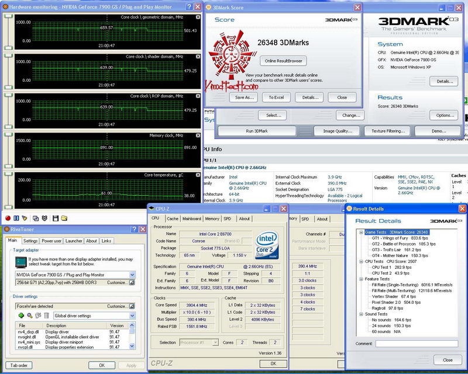The image size is (468, 374).
Task: Open the Launcher tab in RivaTuner
Action: 74,241
